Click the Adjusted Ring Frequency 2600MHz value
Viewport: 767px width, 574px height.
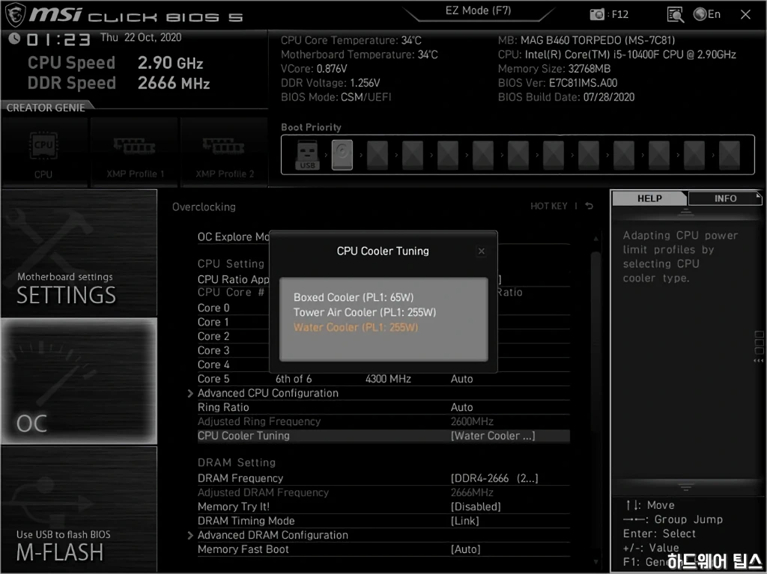click(472, 421)
